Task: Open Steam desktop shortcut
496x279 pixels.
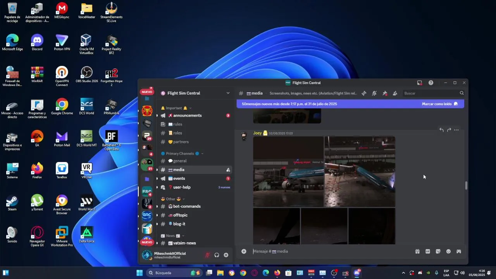Action: click(12, 203)
